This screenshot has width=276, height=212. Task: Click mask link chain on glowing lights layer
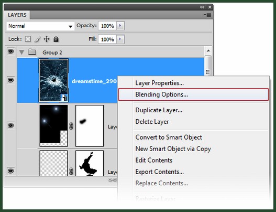[x=71, y=126]
